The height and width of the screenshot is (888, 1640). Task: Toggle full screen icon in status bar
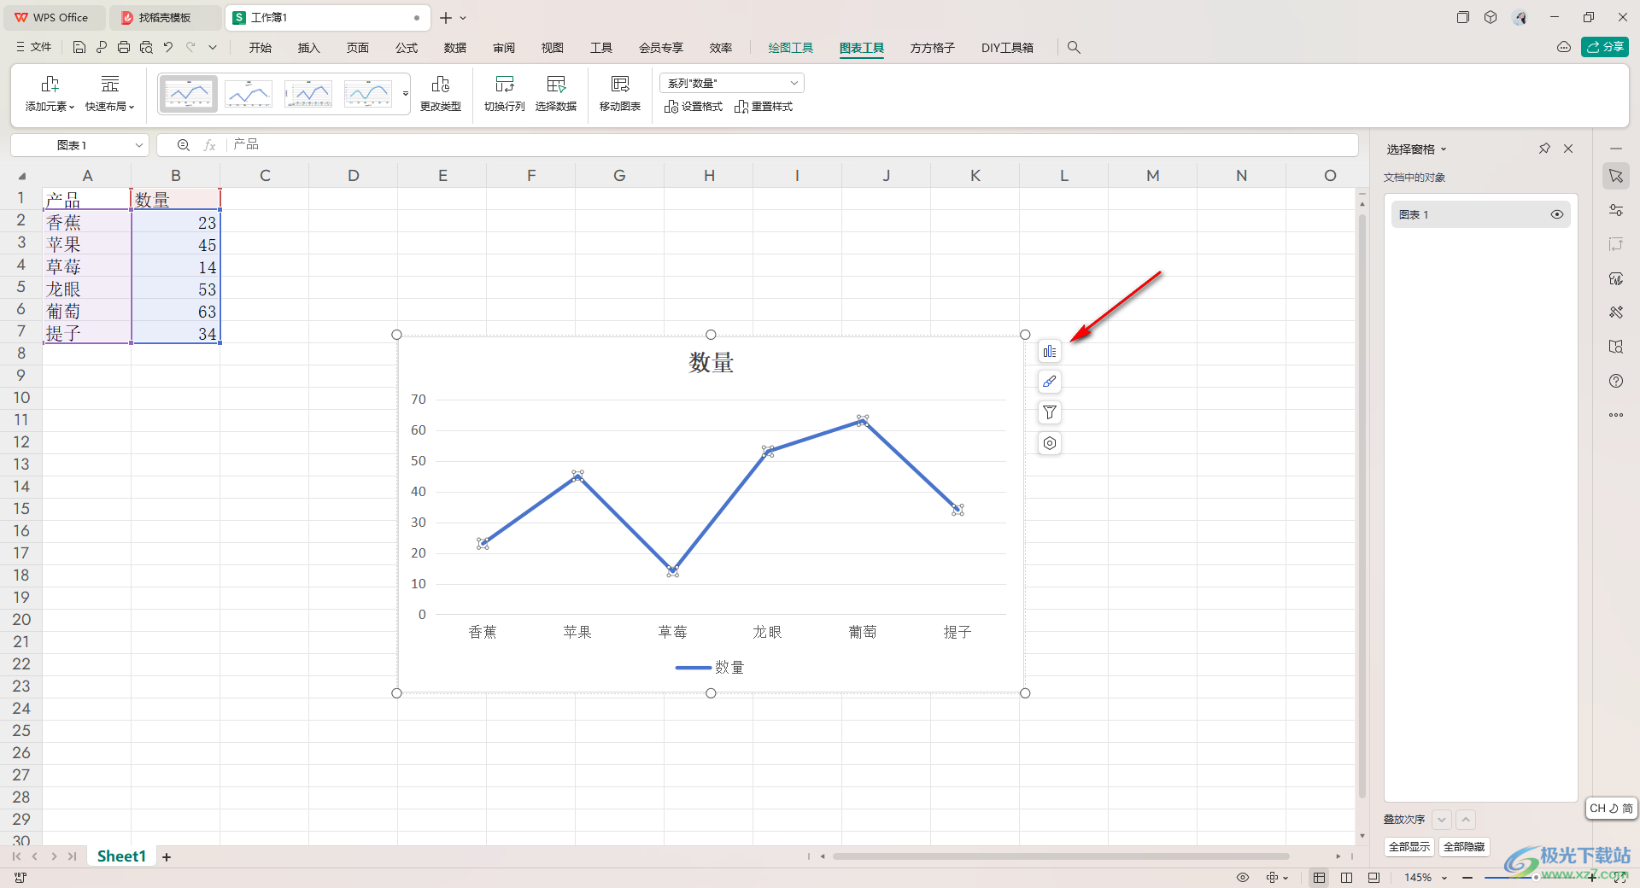click(1619, 878)
